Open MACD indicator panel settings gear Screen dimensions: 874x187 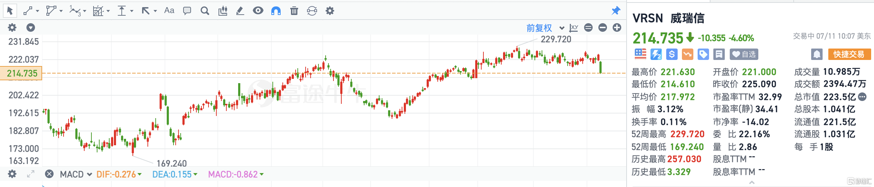12,174
